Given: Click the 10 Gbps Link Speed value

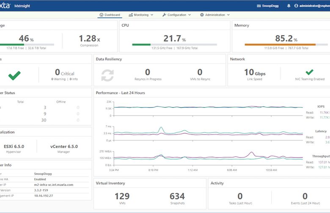Looking at the screenshot, I should click(x=255, y=73).
